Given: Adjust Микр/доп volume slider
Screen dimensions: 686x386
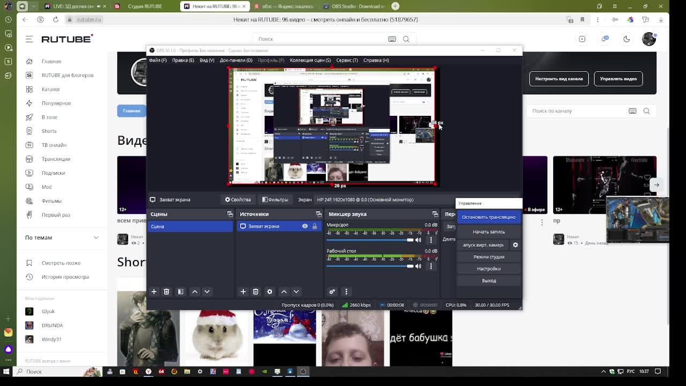Looking at the screenshot, I should pyautogui.click(x=370, y=240).
